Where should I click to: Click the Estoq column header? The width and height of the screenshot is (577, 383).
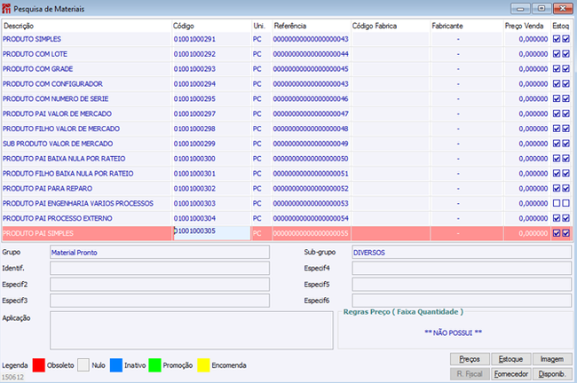click(561, 26)
